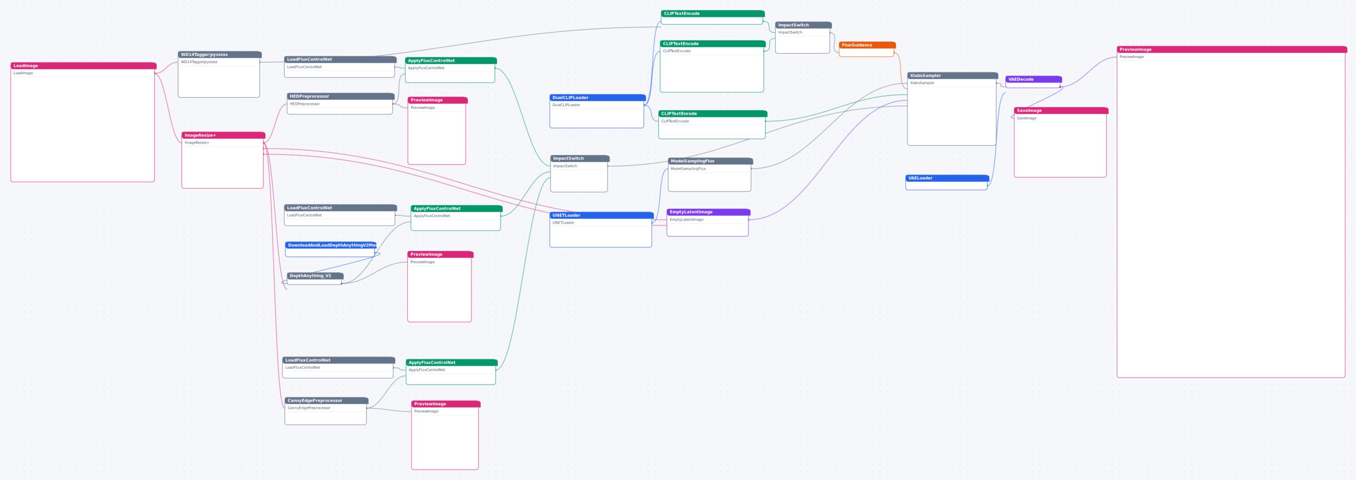The height and width of the screenshot is (480, 1356).
Task: Select the ImpactSwitch header beside FluxGuidance
Action: point(803,25)
